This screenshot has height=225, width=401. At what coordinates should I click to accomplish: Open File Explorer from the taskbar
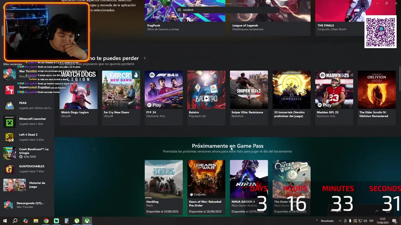coord(36,221)
